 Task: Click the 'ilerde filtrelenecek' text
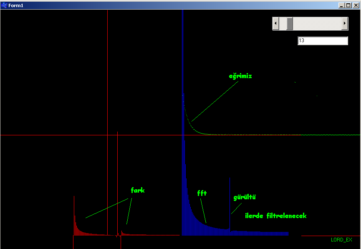pos(276,216)
